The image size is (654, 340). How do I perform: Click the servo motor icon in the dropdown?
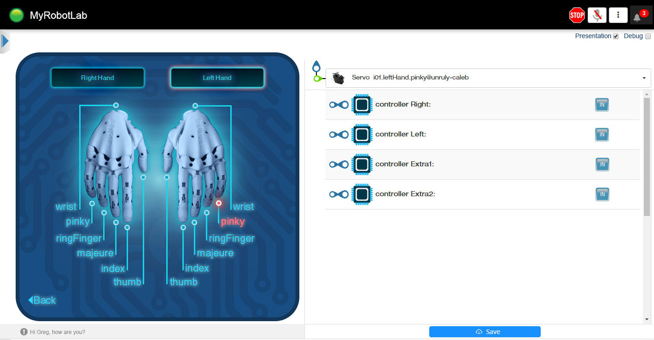[339, 78]
